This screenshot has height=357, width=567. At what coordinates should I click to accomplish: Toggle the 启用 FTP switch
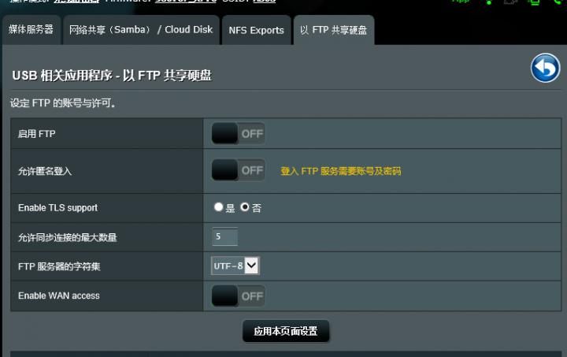(x=238, y=134)
